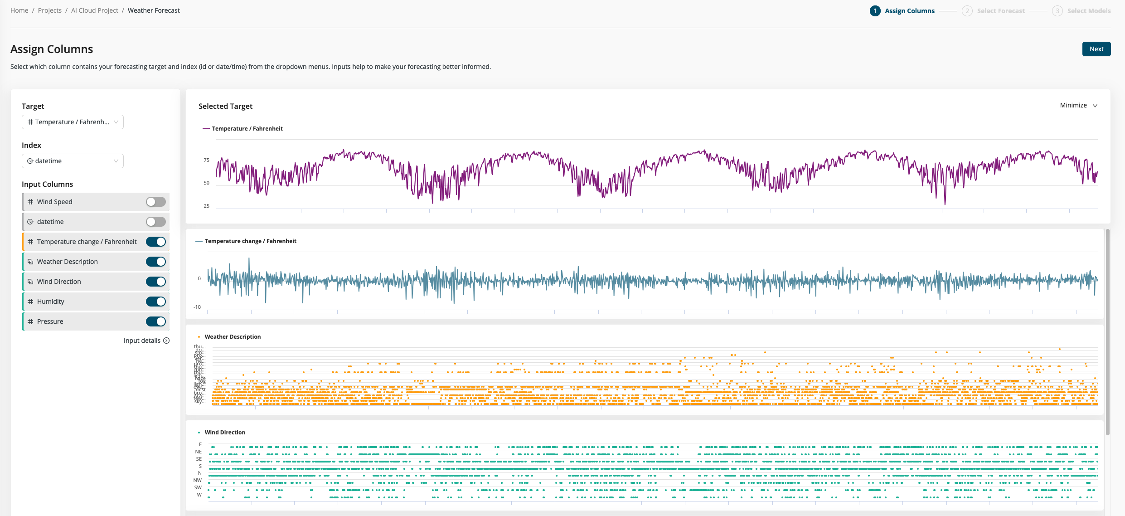Open the Target column dropdown
The height and width of the screenshot is (516, 1125).
(73, 122)
